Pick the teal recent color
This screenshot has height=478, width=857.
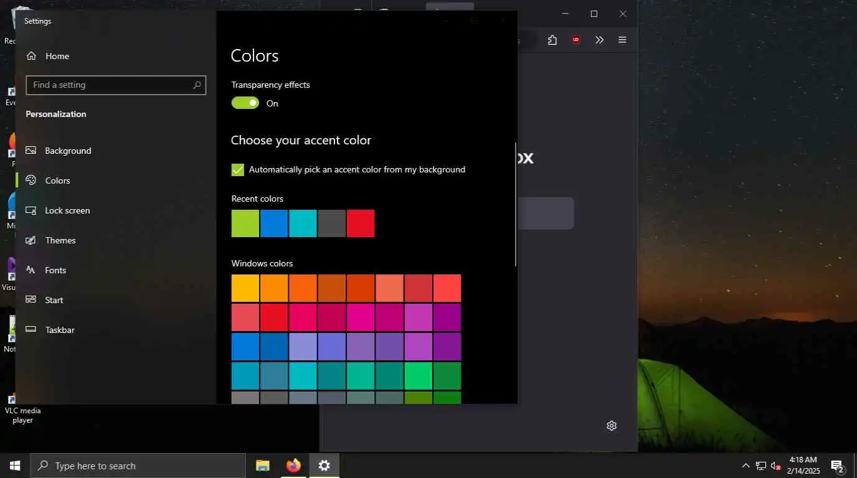pyautogui.click(x=303, y=223)
